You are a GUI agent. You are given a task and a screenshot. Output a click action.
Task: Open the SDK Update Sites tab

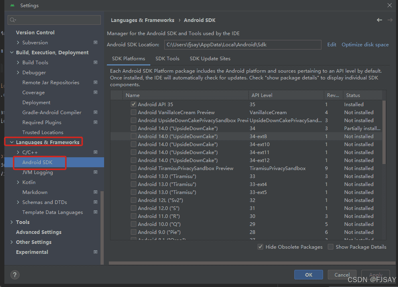[x=211, y=58]
